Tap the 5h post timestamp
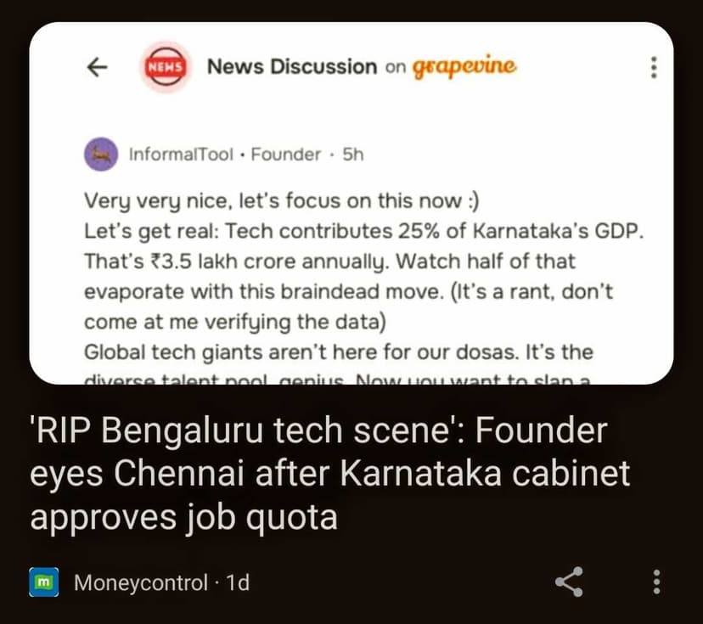 (x=353, y=155)
